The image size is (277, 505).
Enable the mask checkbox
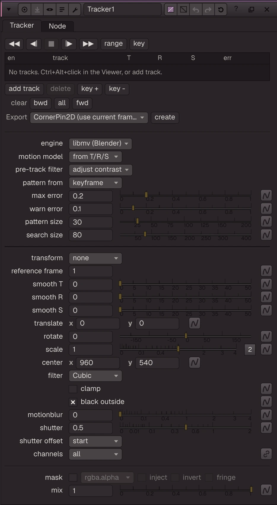[73, 478]
